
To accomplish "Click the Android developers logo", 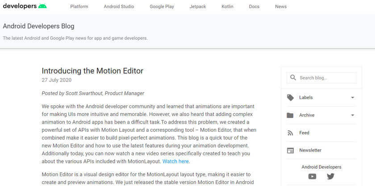I will point(25,6).
